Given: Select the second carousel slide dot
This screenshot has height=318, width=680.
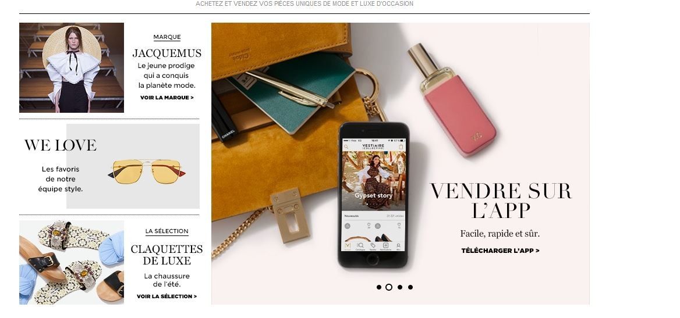Looking at the screenshot, I should [389, 287].
